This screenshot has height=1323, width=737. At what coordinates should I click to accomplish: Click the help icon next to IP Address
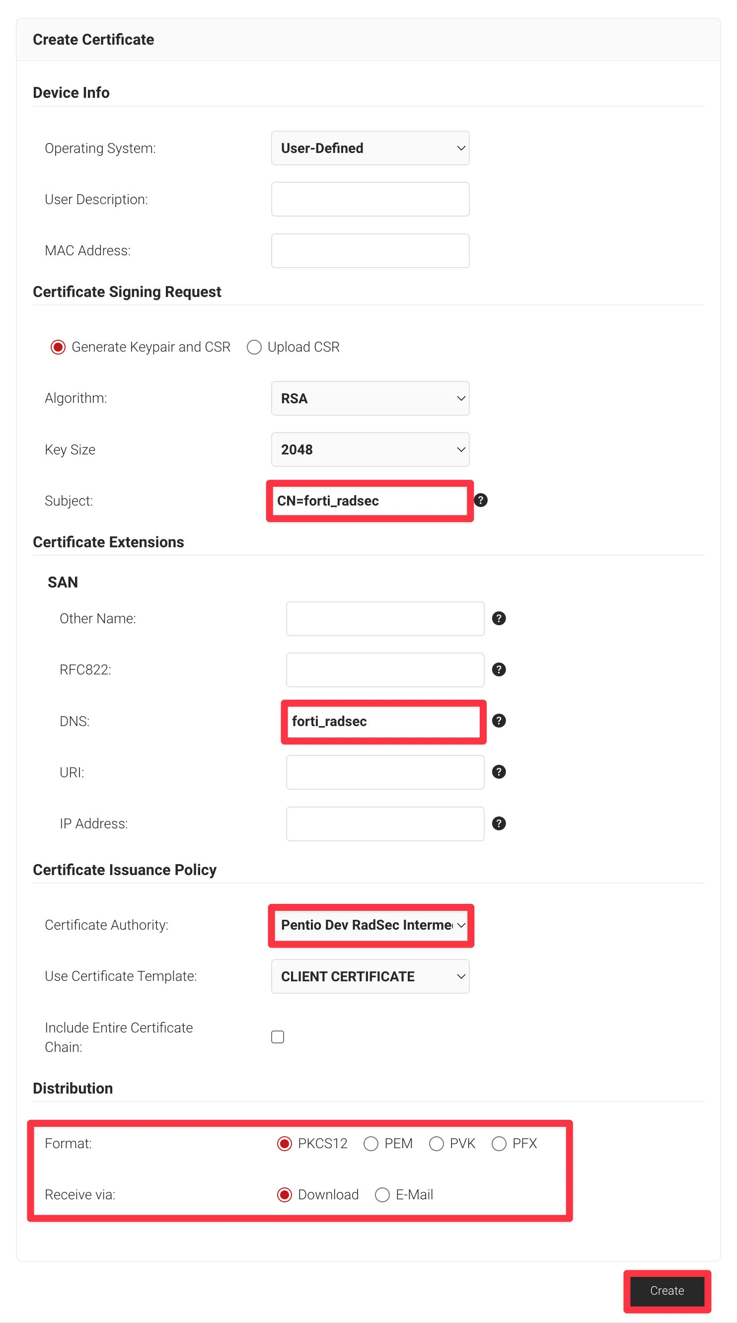click(499, 824)
